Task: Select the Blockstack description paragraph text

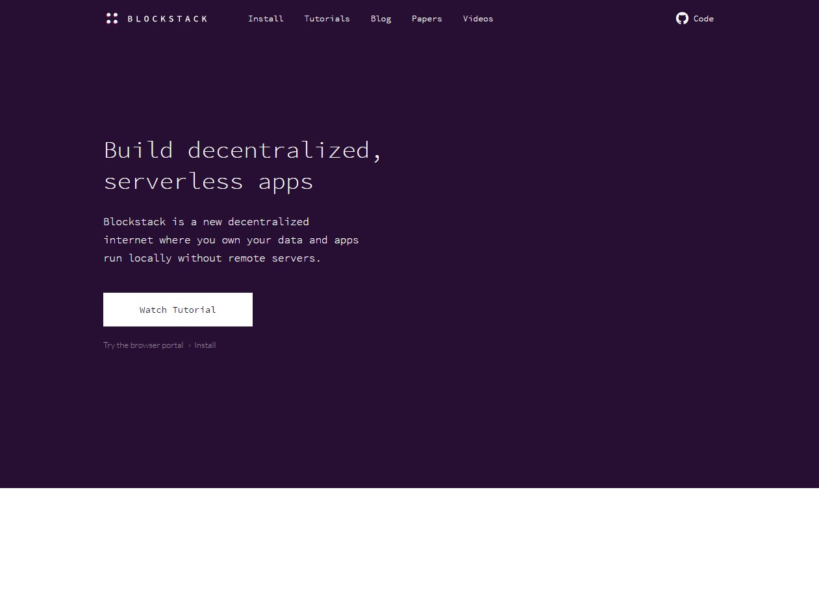Action: [231, 240]
